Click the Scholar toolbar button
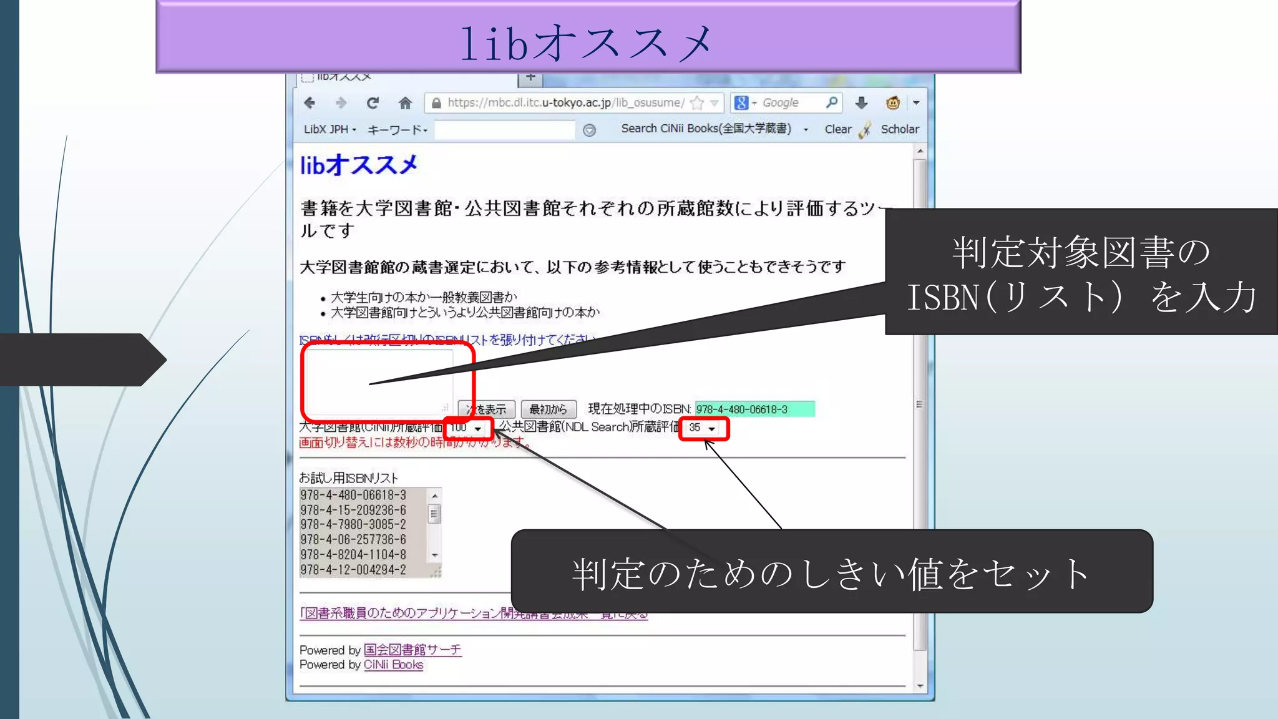The image size is (1278, 719). (900, 129)
